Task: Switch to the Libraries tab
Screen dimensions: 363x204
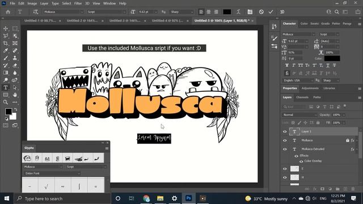Action: 329,88
